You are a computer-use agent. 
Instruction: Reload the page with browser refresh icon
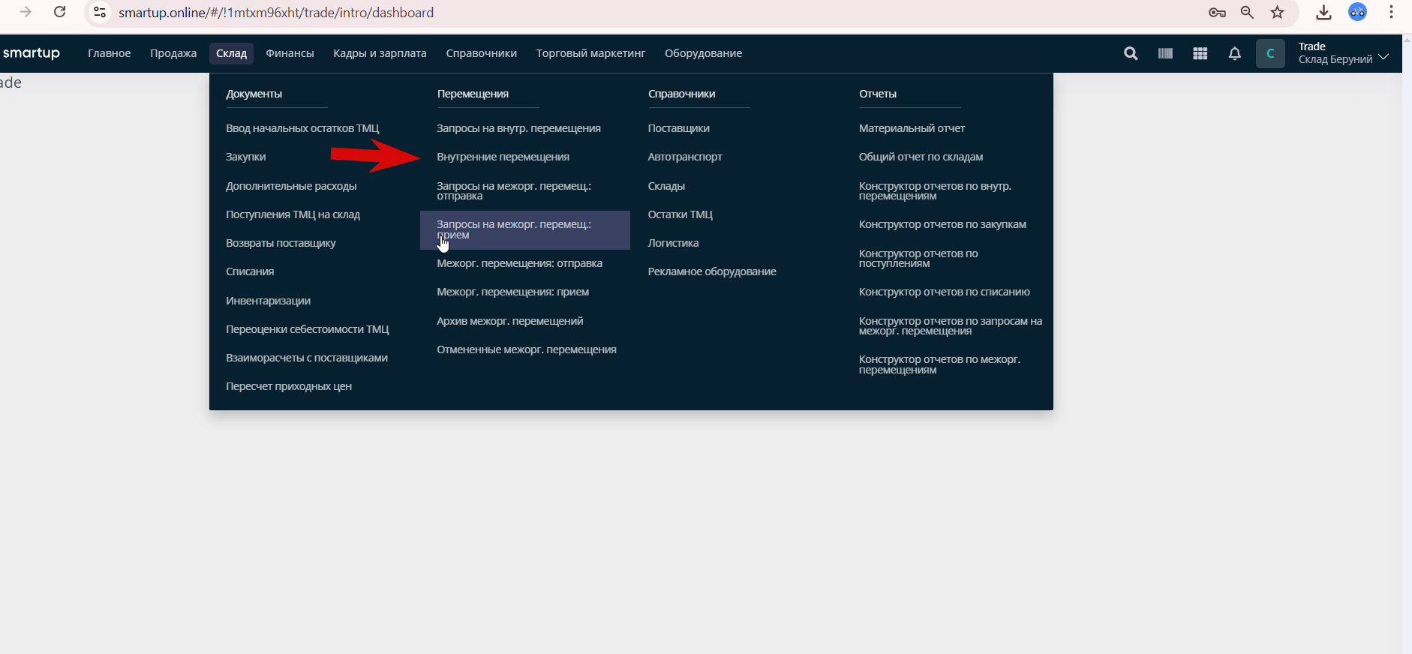[60, 12]
